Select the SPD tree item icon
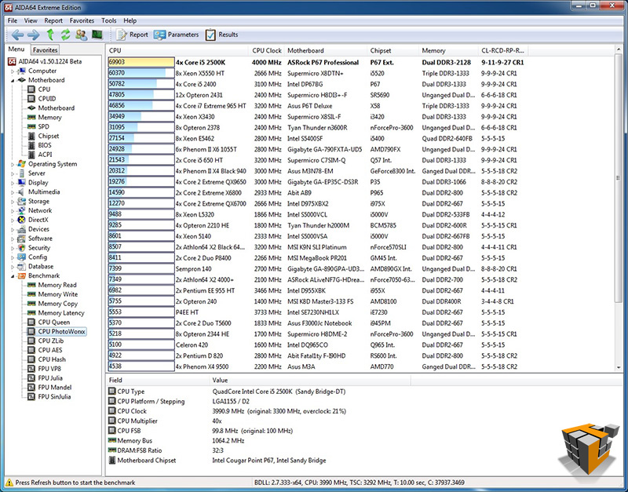This screenshot has height=492, width=628. point(31,126)
